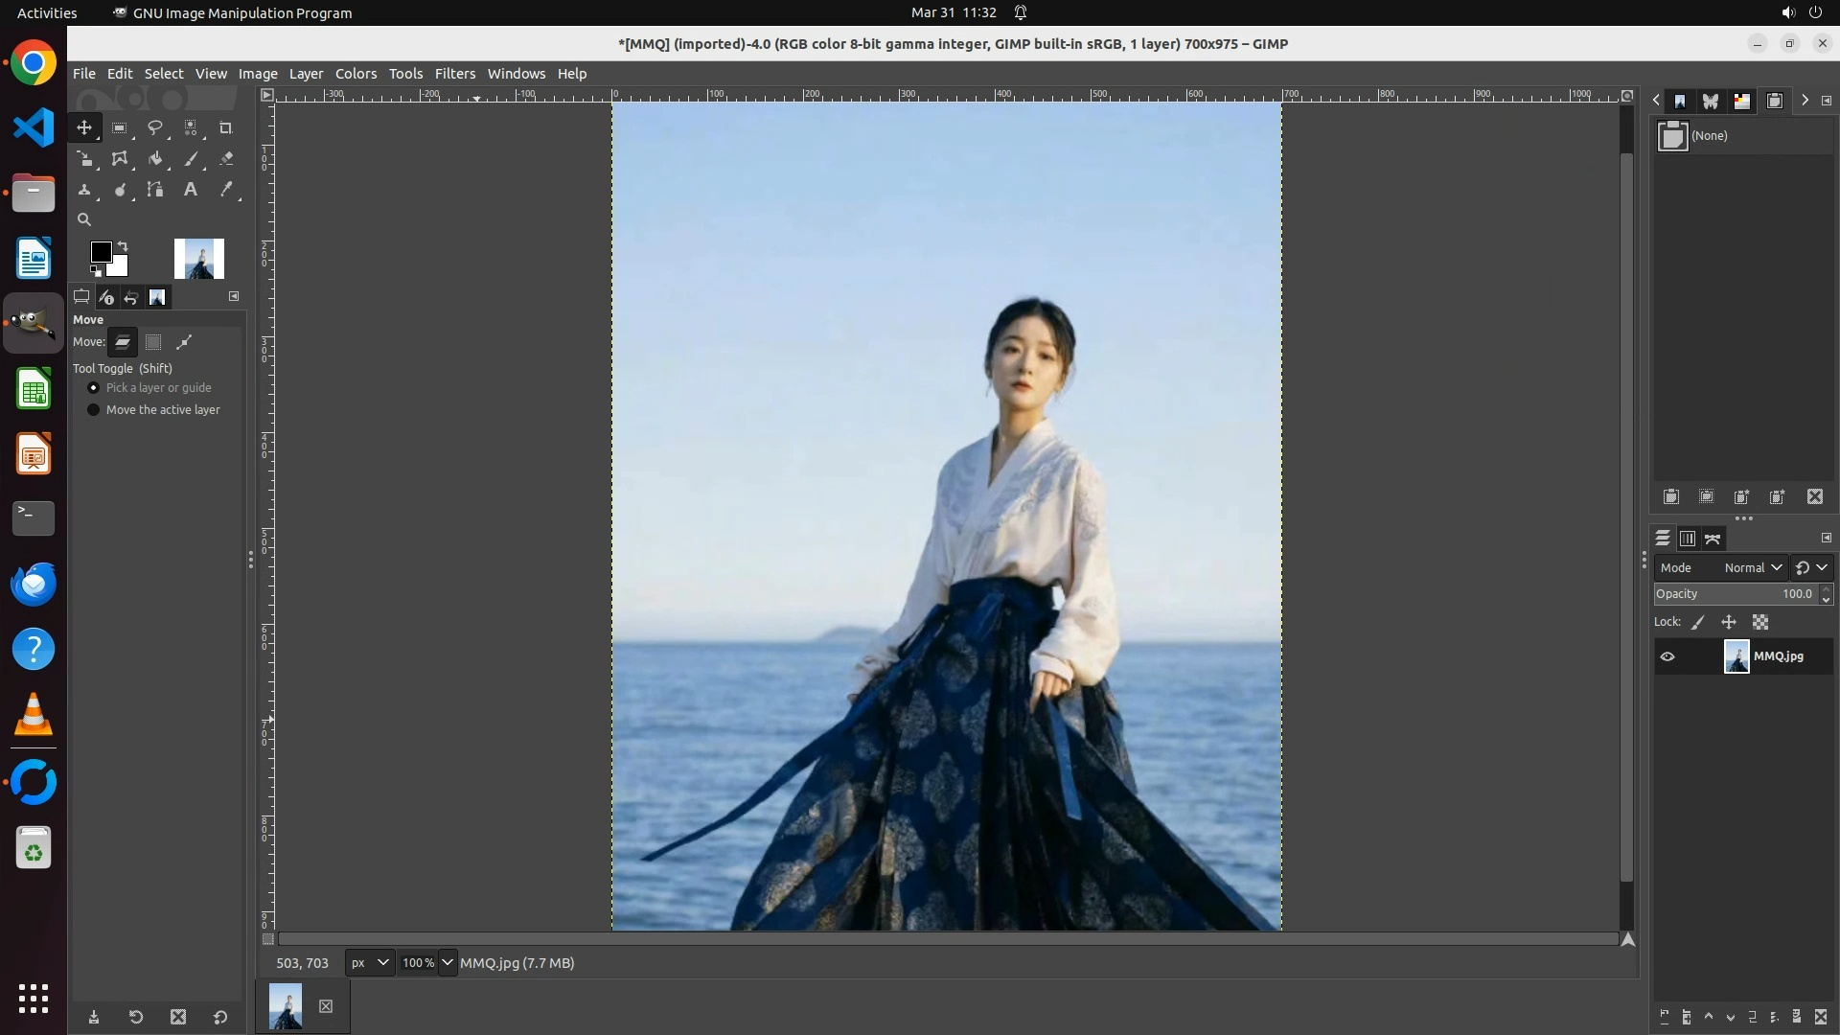Image resolution: width=1840 pixels, height=1035 pixels.
Task: Click the black foreground color swatch
Action: click(x=101, y=252)
